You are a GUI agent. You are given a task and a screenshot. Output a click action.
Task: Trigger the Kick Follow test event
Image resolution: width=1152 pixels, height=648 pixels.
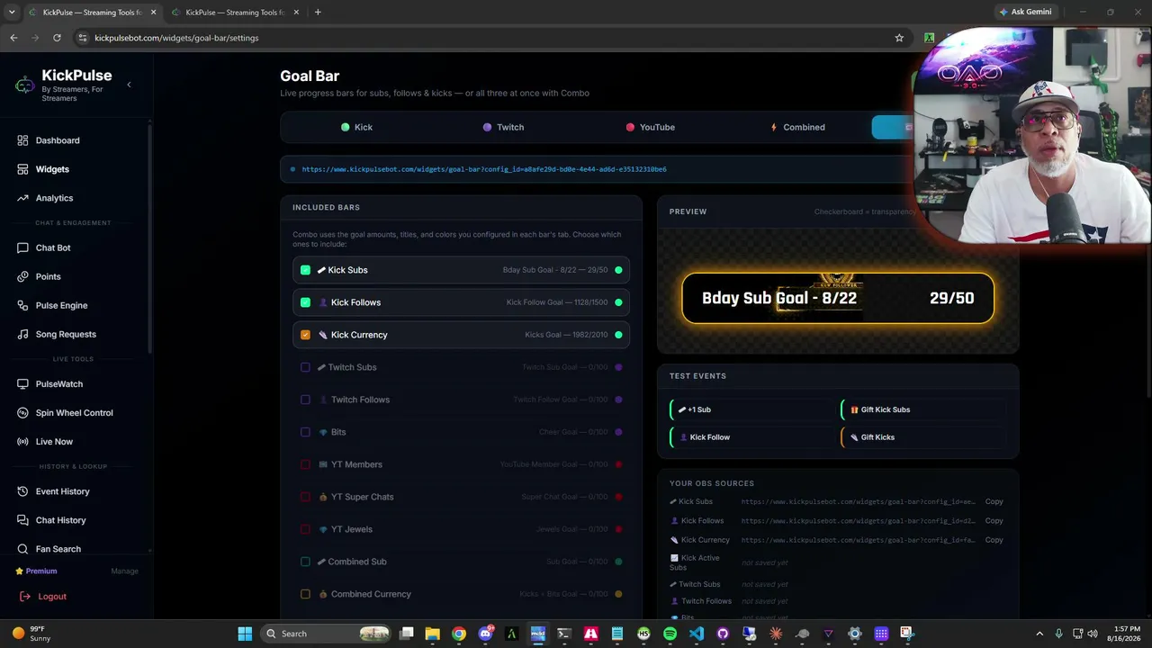[751, 437]
